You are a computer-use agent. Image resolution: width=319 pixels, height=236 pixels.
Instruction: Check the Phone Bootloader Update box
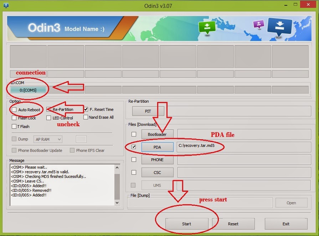[14, 150]
